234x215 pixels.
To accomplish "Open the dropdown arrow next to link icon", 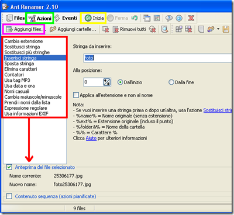I will point(218,29).
